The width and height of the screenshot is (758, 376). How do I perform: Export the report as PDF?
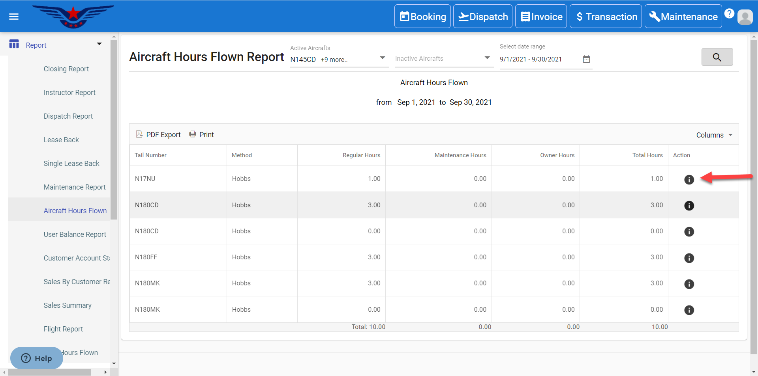tap(158, 135)
